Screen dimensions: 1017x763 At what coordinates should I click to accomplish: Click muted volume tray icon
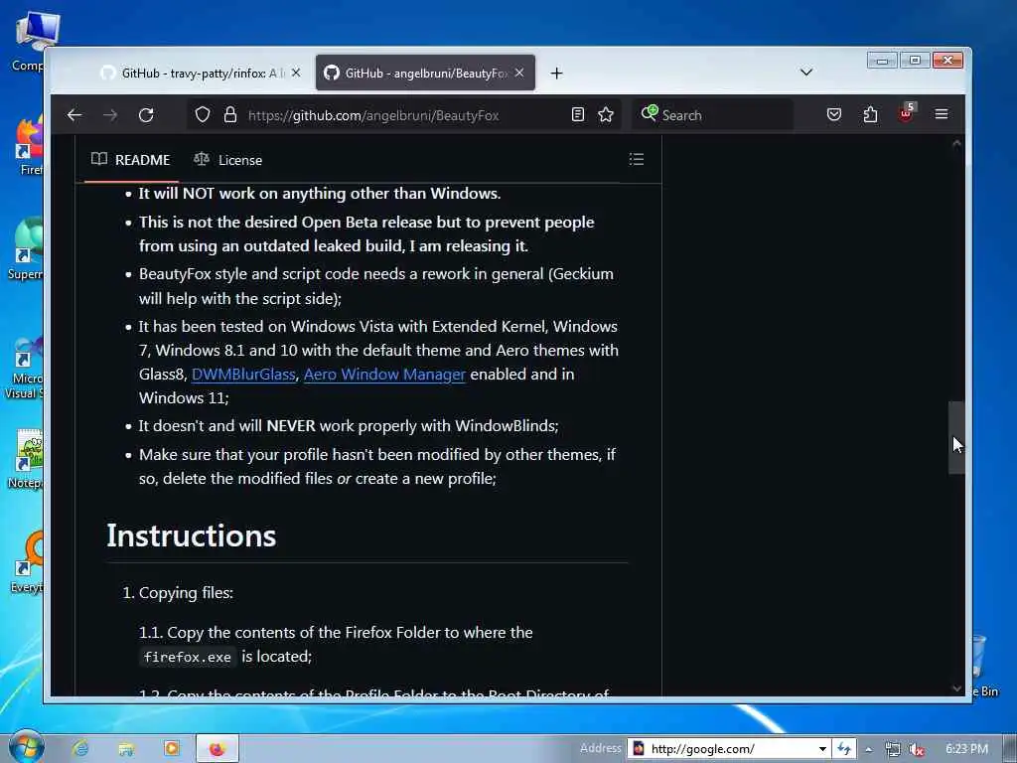[x=917, y=749]
